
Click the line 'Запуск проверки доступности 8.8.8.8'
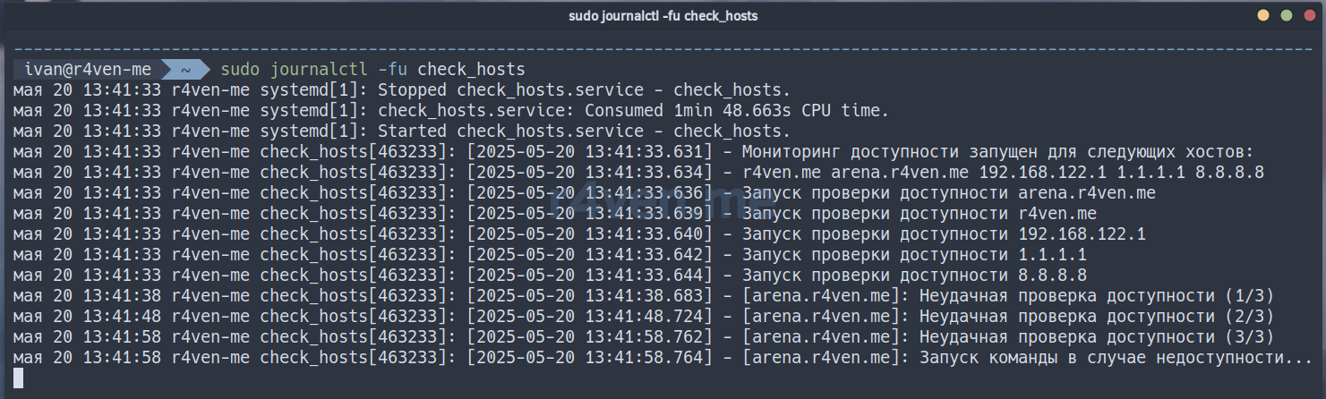[x=914, y=275]
